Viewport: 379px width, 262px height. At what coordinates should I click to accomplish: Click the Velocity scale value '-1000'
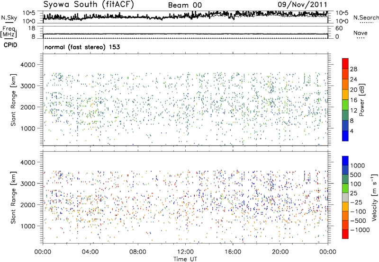pos(360,230)
